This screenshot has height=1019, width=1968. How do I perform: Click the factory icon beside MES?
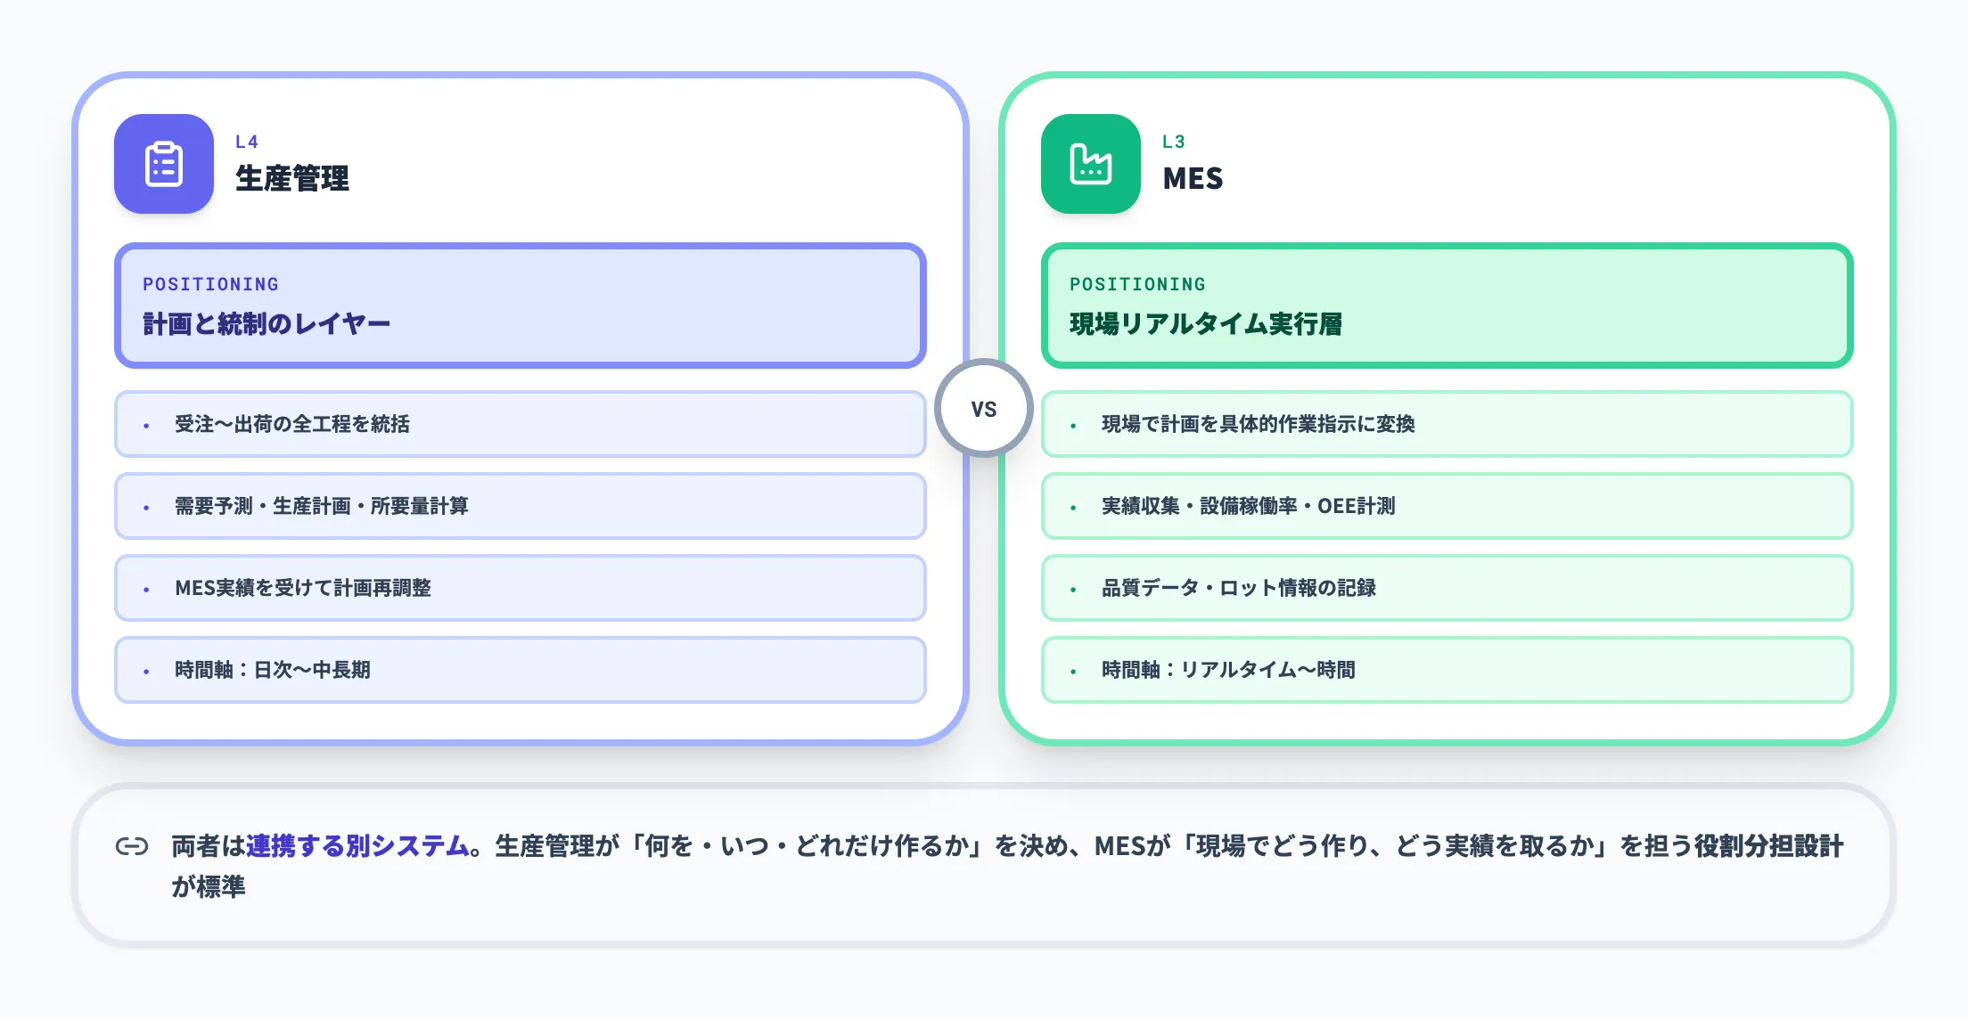click(x=1089, y=166)
